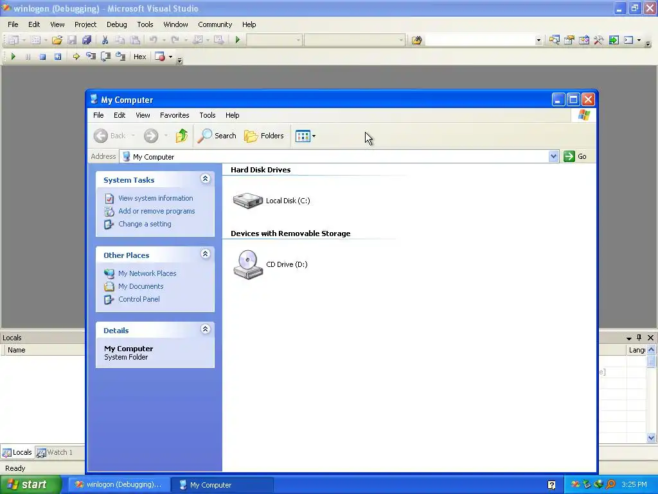Click the Start Debugging arrow in standard toolbar

[x=238, y=41]
